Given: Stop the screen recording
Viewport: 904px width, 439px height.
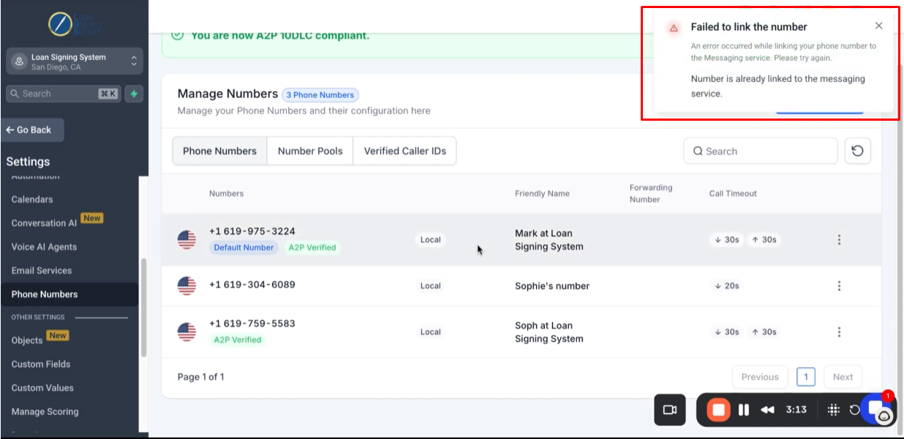Looking at the screenshot, I should [718, 410].
